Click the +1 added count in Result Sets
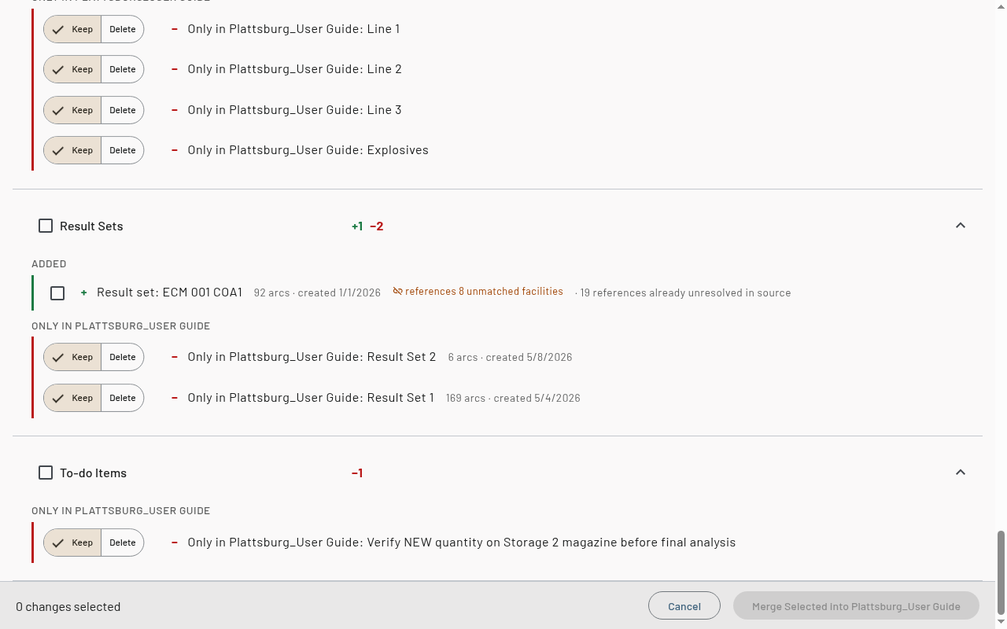This screenshot has height=629, width=1007. point(357,226)
